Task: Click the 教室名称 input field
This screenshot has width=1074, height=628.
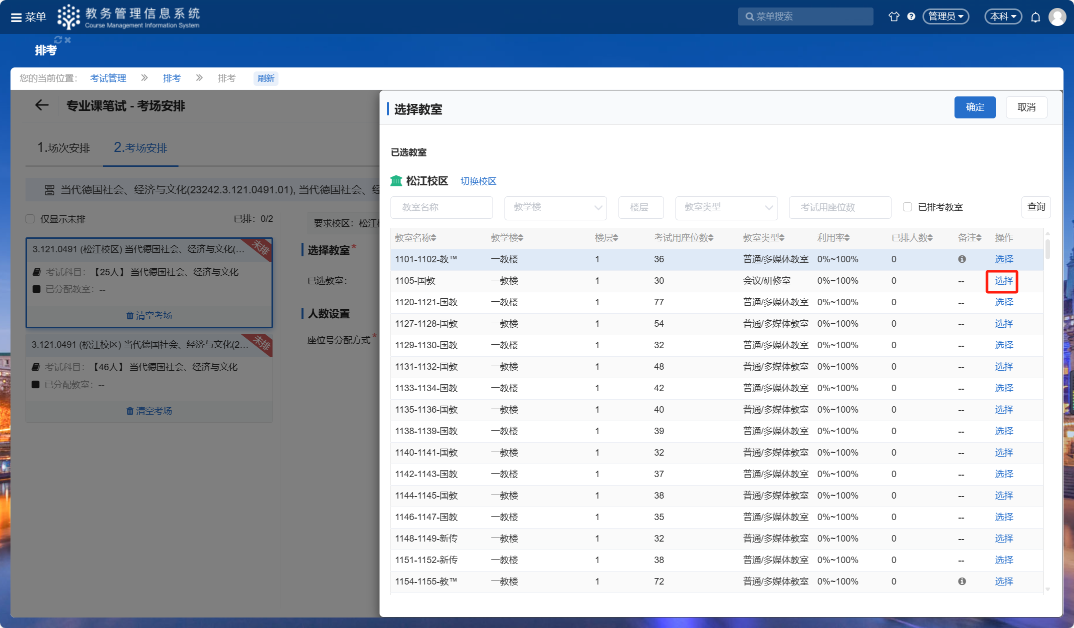Action: [x=441, y=207]
